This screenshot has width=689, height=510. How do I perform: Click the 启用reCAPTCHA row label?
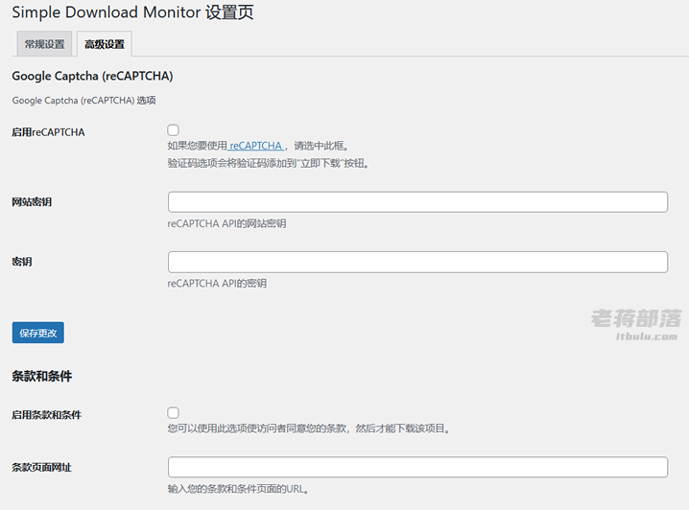click(x=48, y=132)
